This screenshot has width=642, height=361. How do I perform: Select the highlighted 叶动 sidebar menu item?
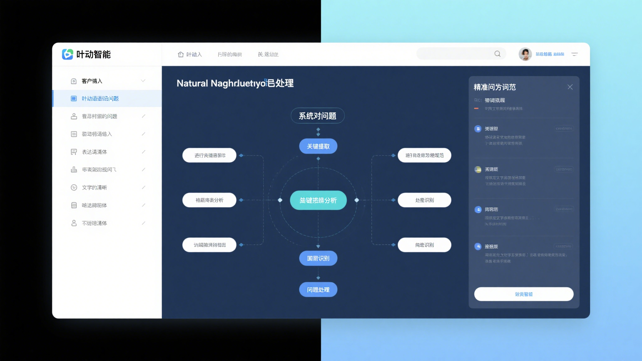[x=100, y=99]
